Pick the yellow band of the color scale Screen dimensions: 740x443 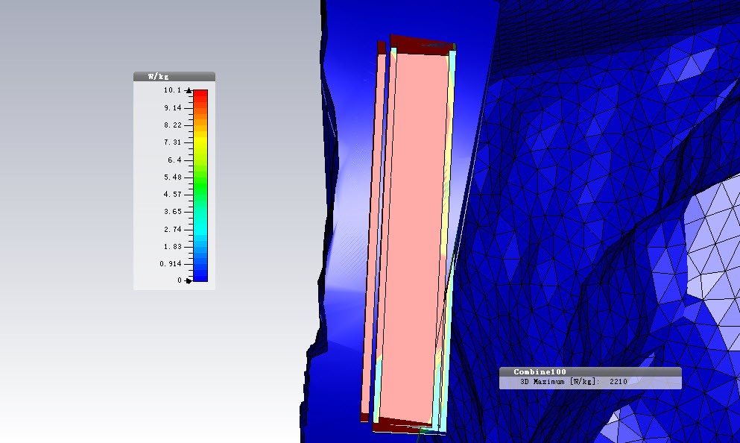pos(200,142)
